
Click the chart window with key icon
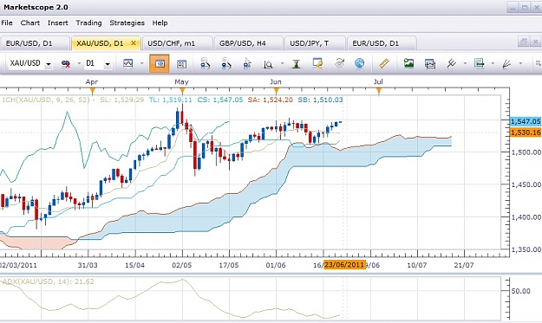(x=317, y=63)
